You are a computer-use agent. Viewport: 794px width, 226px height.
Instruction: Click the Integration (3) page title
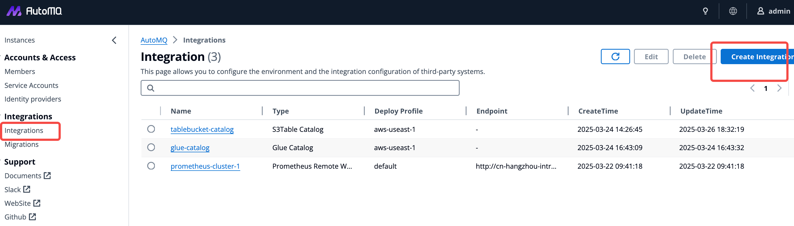[181, 57]
